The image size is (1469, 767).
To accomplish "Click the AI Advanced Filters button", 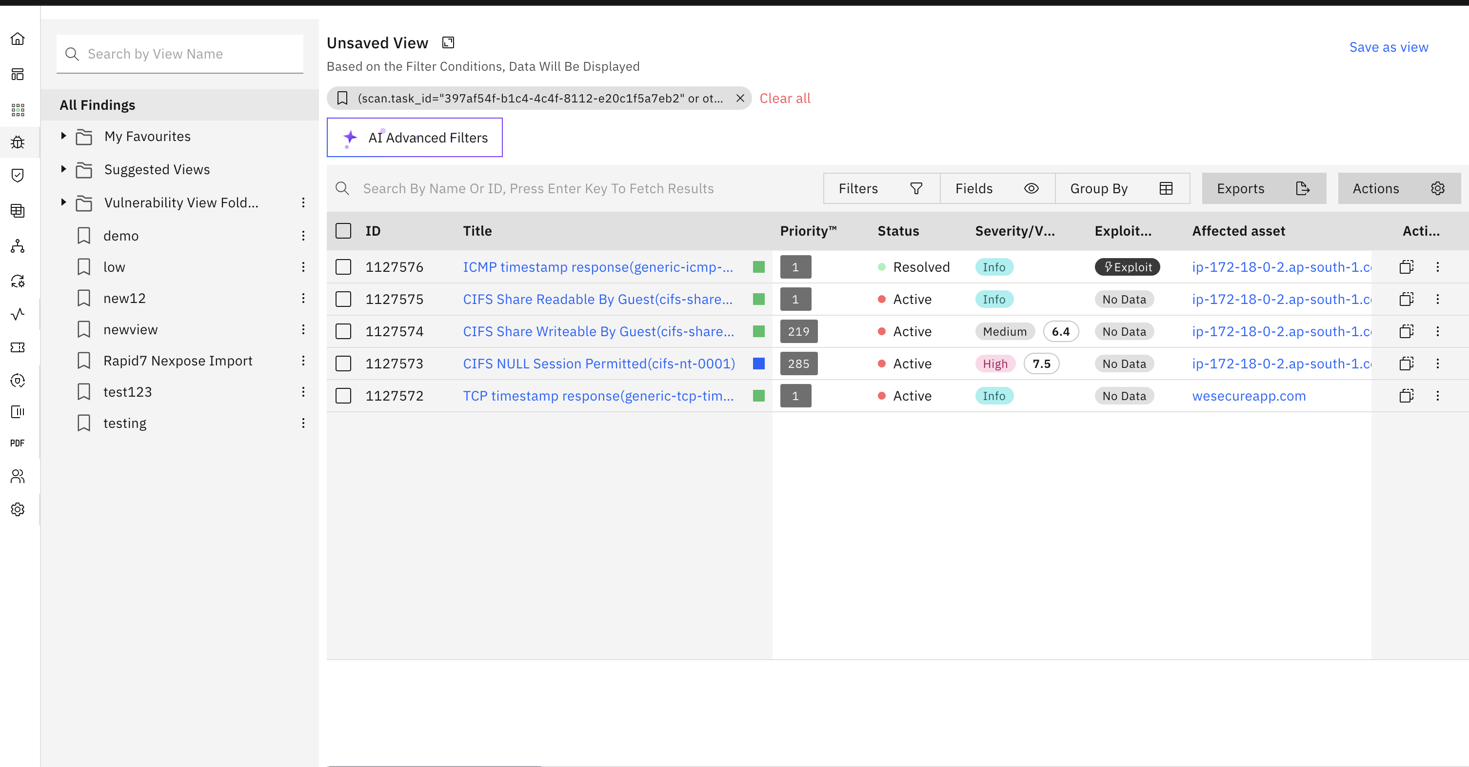I will pyautogui.click(x=415, y=138).
